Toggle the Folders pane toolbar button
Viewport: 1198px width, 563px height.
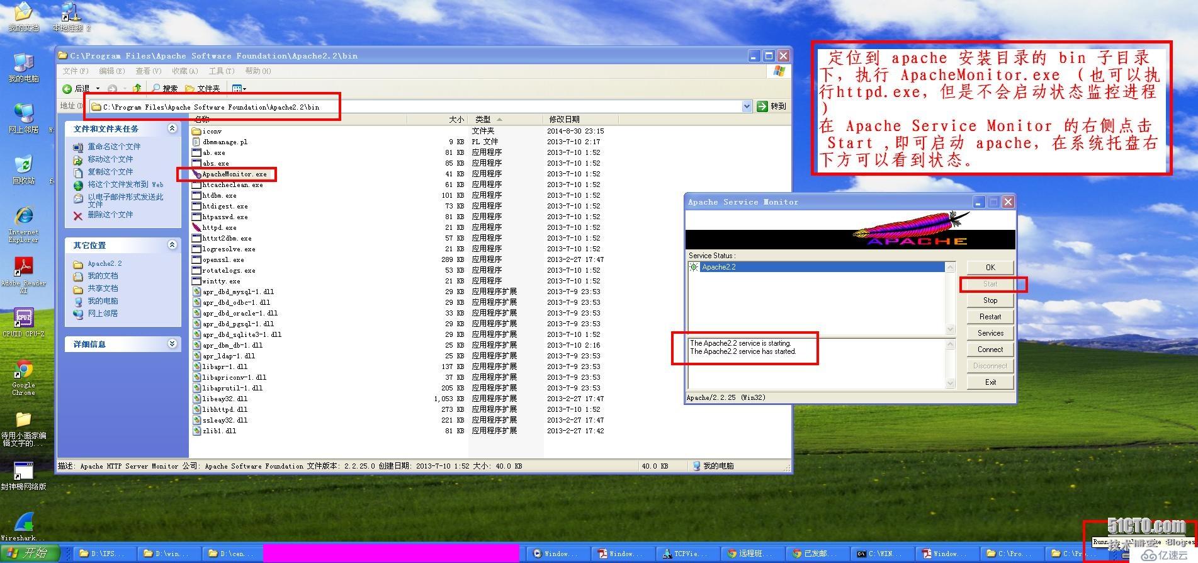[x=202, y=88]
